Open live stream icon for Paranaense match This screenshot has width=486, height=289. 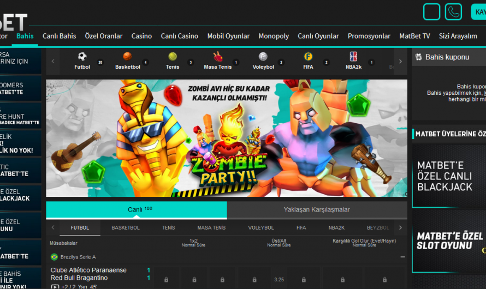click(55, 286)
